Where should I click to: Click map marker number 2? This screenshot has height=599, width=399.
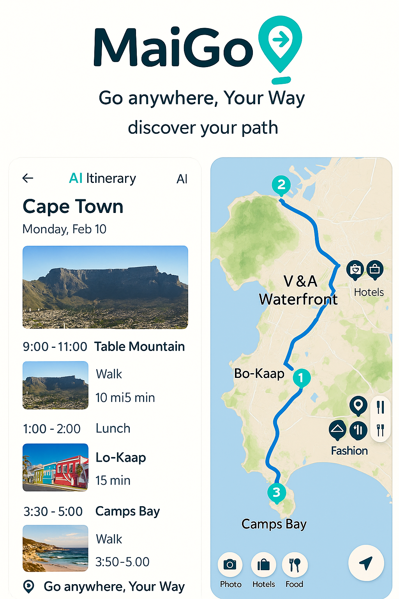281,185
